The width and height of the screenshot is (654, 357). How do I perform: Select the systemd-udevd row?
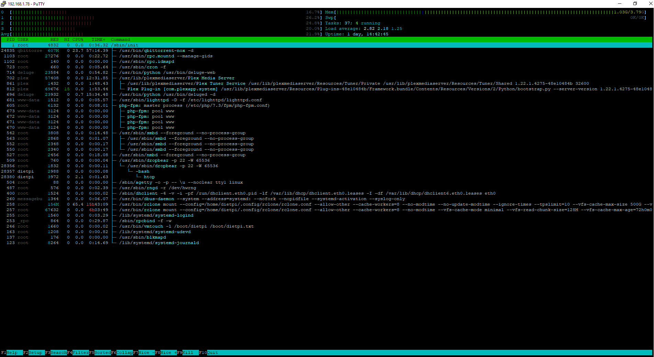(327, 232)
